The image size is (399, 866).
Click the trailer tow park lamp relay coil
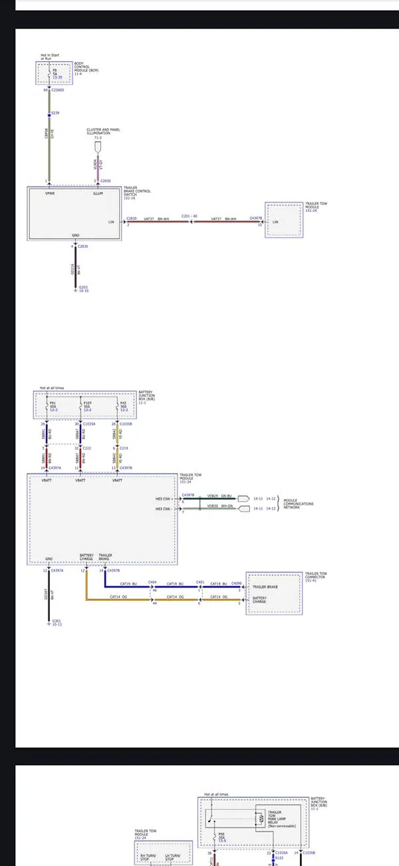pos(261,817)
